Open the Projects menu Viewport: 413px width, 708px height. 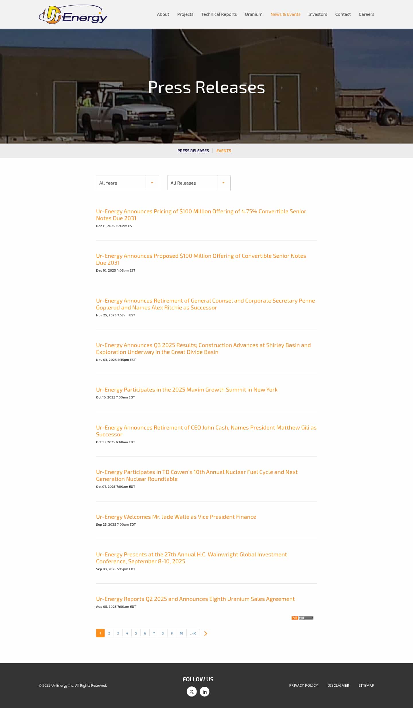pos(185,14)
